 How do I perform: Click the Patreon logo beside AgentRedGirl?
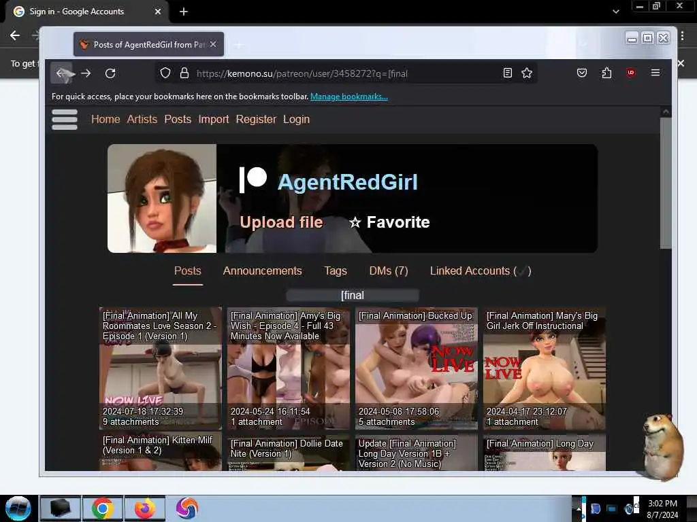pyautogui.click(x=253, y=179)
